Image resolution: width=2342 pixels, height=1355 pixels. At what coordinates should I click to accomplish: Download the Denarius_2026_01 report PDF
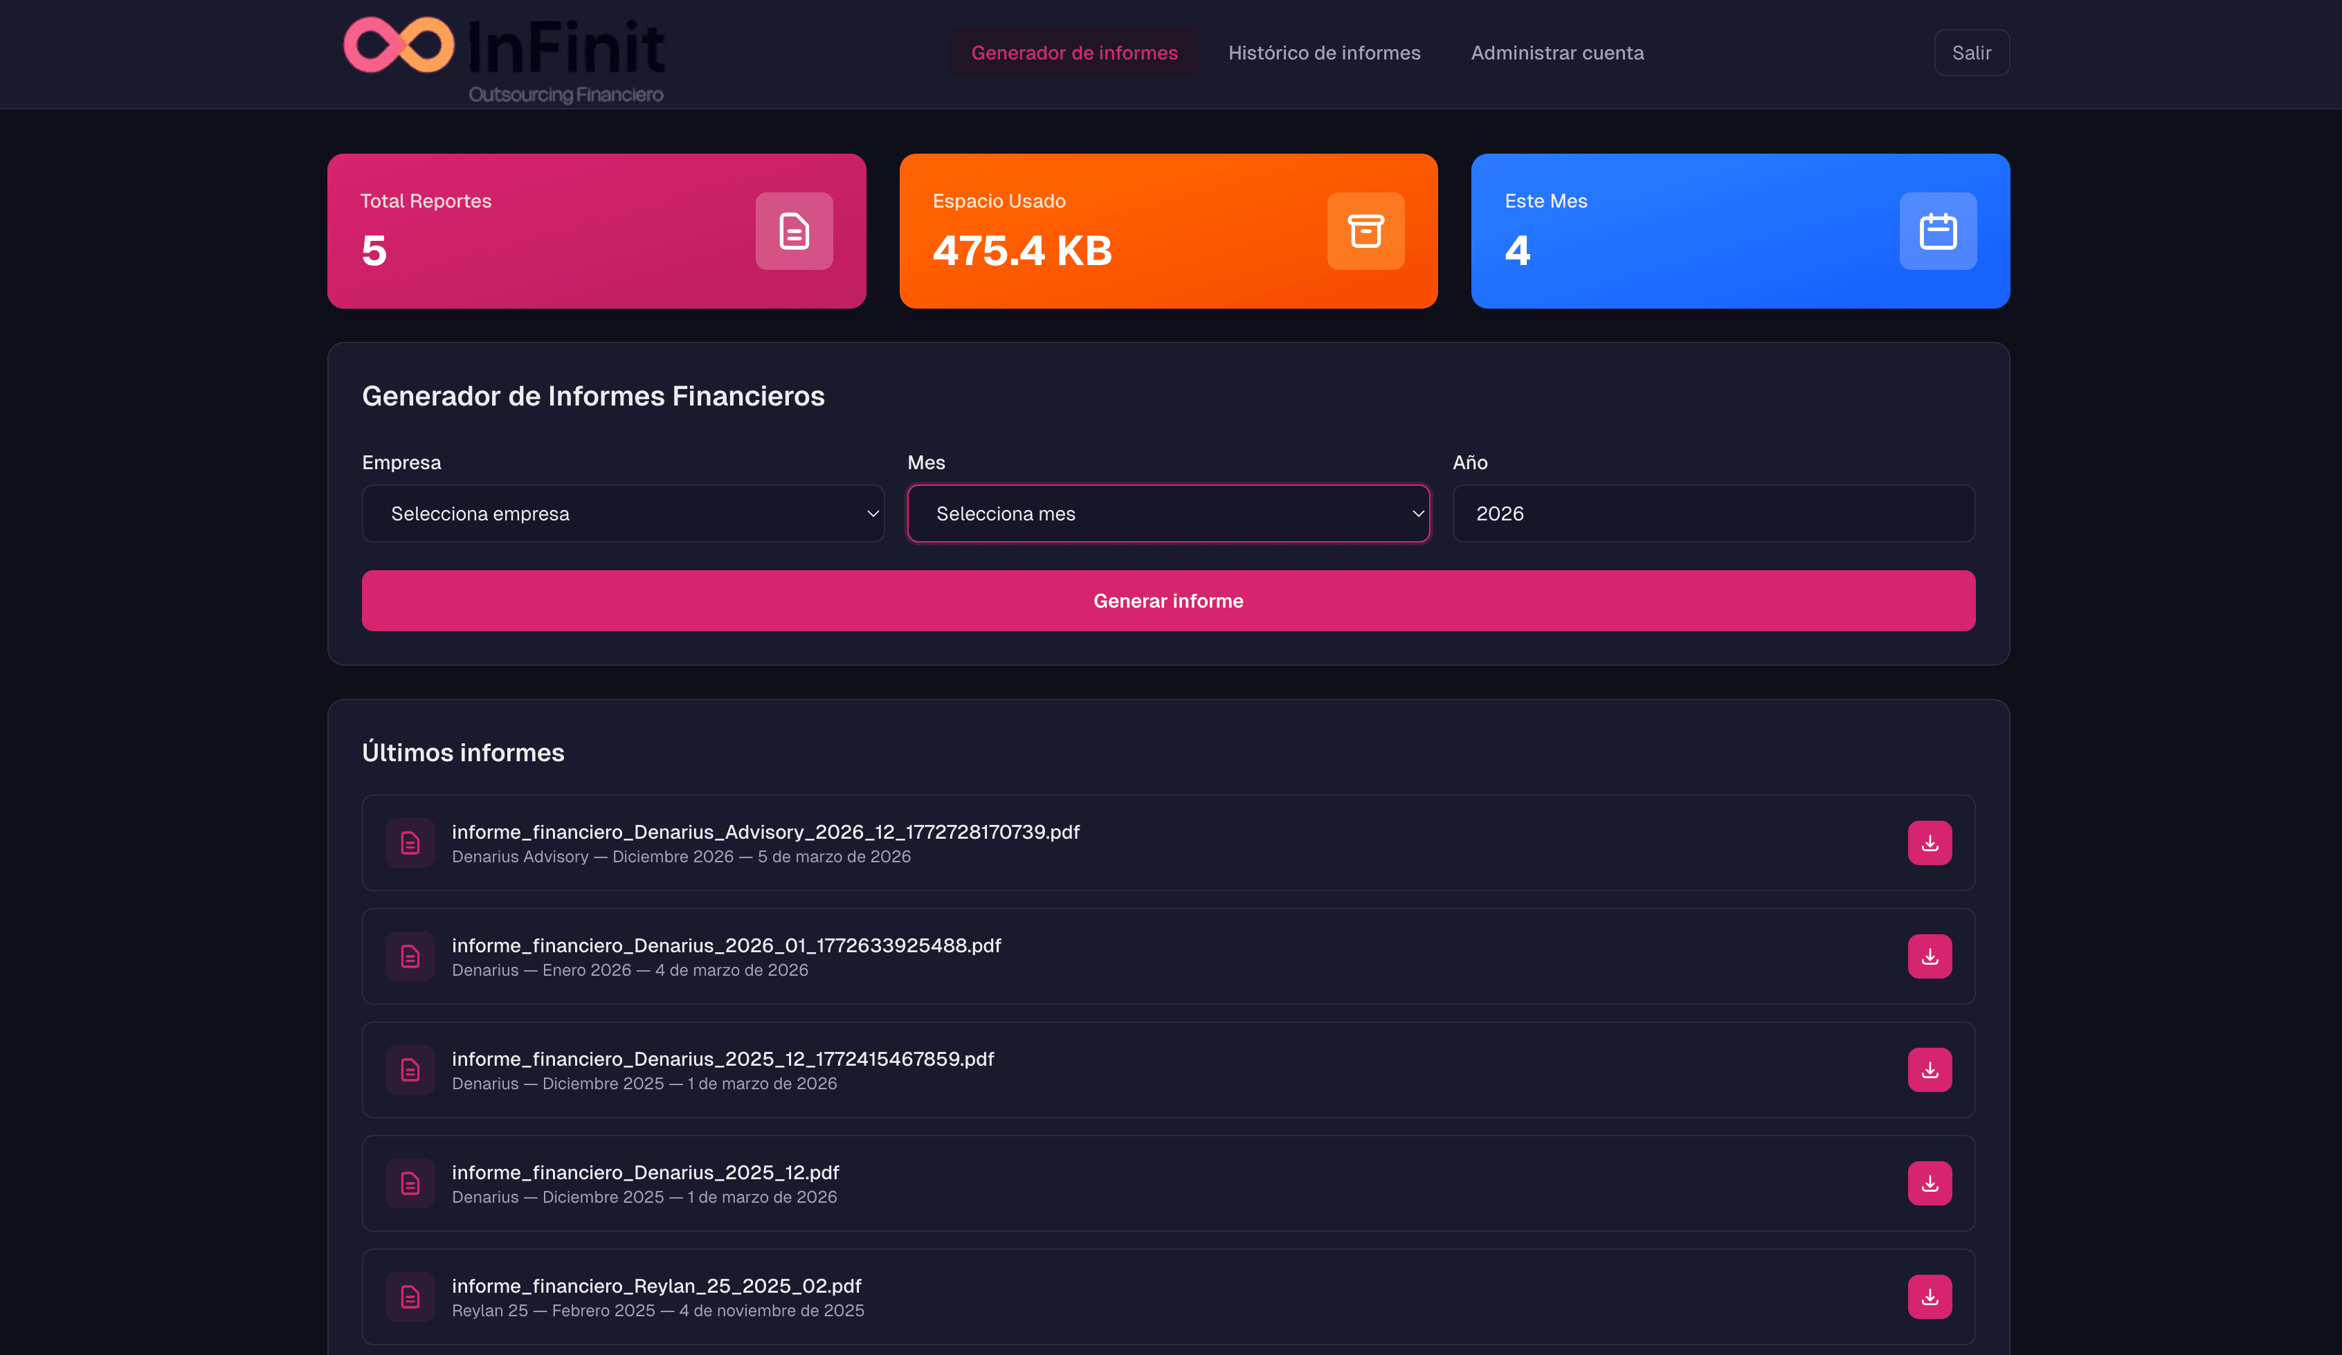coord(1930,956)
